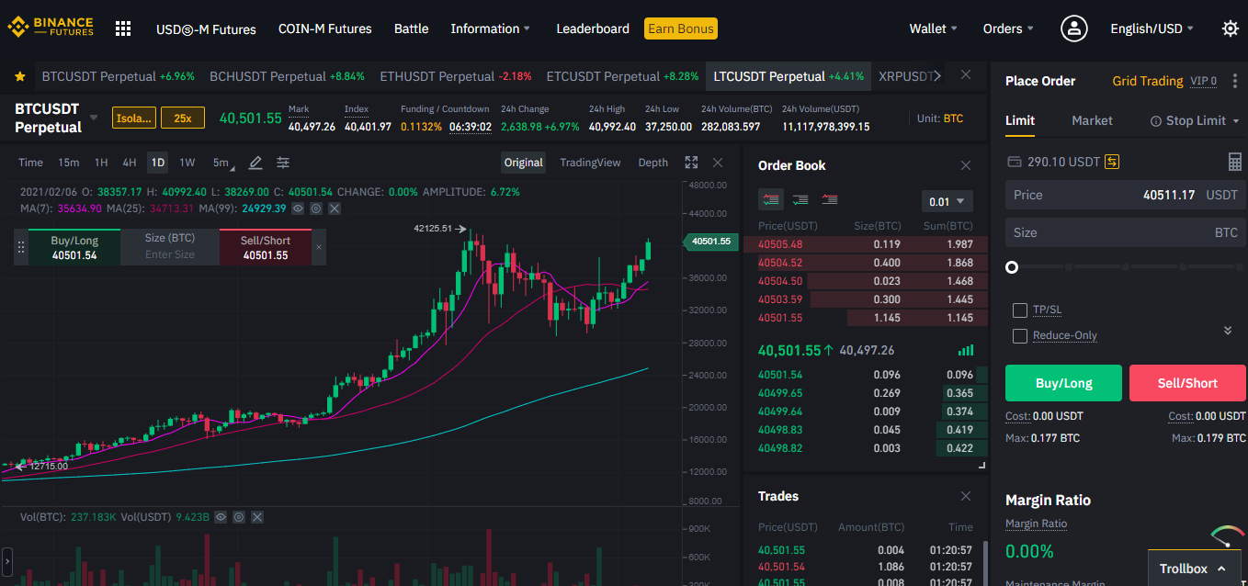Expand the chart to fullscreen
This screenshot has width=1248, height=586.
click(x=691, y=163)
